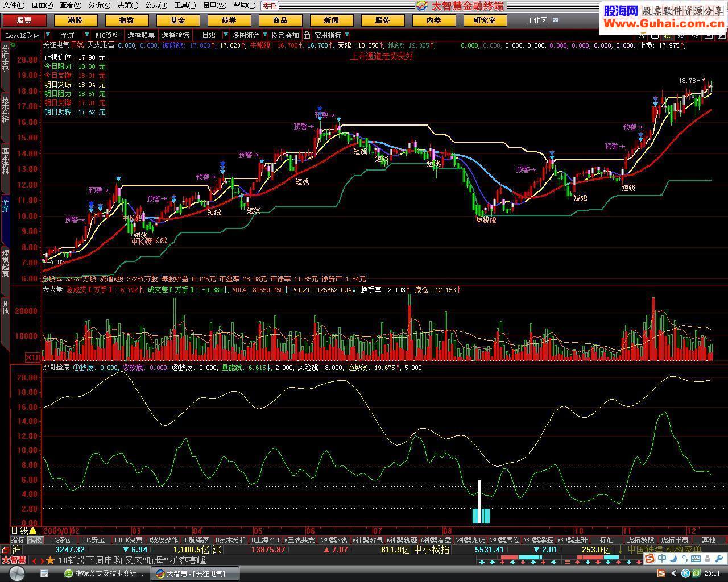
Task: Click the system clock showing 23:11
Action: (x=713, y=573)
